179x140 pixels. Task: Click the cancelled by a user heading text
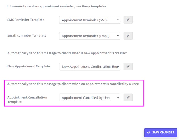pyautogui.click(x=73, y=84)
